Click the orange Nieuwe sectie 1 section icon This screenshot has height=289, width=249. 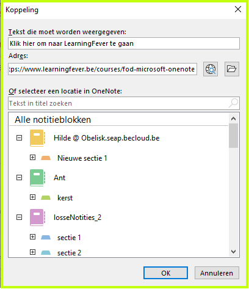[46, 158]
